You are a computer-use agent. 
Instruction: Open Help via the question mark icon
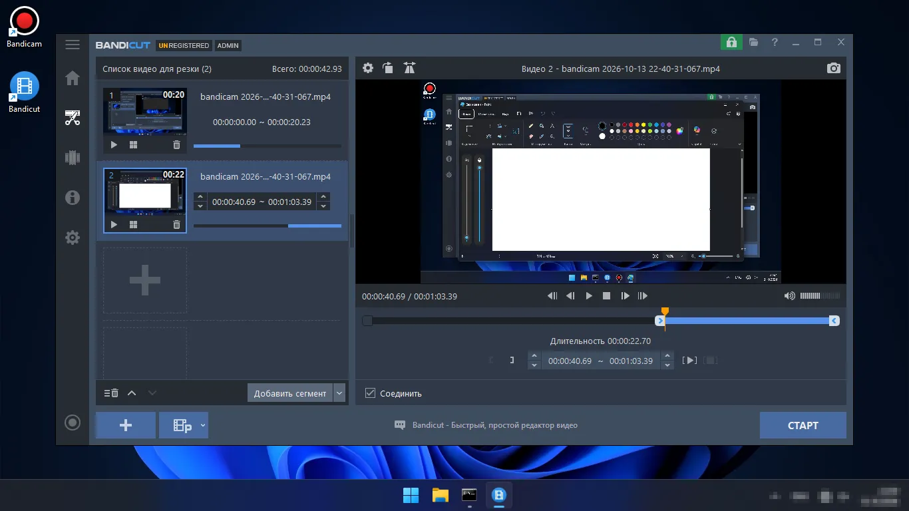coord(775,42)
